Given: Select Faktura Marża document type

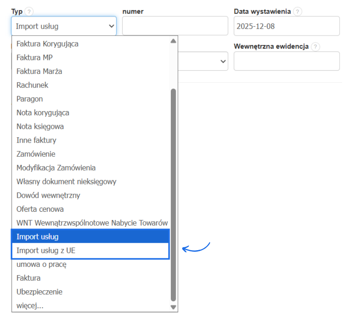Looking at the screenshot, I should tap(39, 71).
